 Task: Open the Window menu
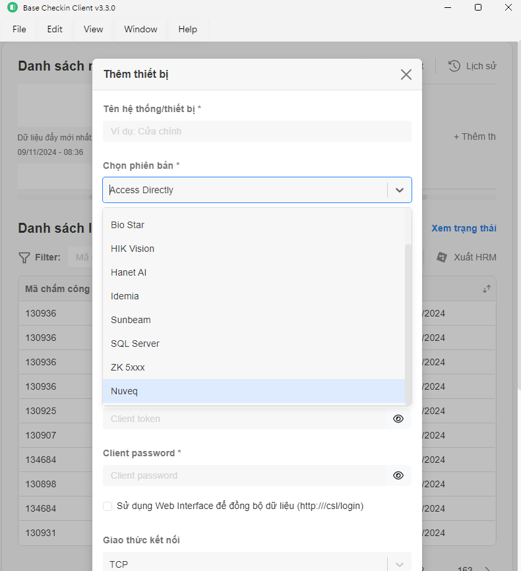click(140, 29)
